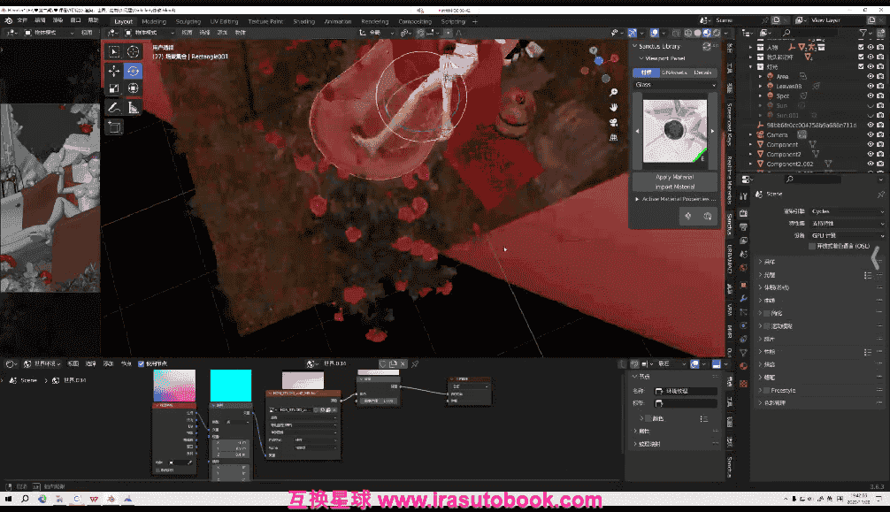Screen dimensions: 890x512
Task: Open the View Layer properties tab icon
Action: point(743,241)
